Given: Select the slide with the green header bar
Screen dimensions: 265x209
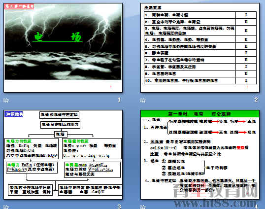Looking at the screenshot, I should tap(200, 155).
